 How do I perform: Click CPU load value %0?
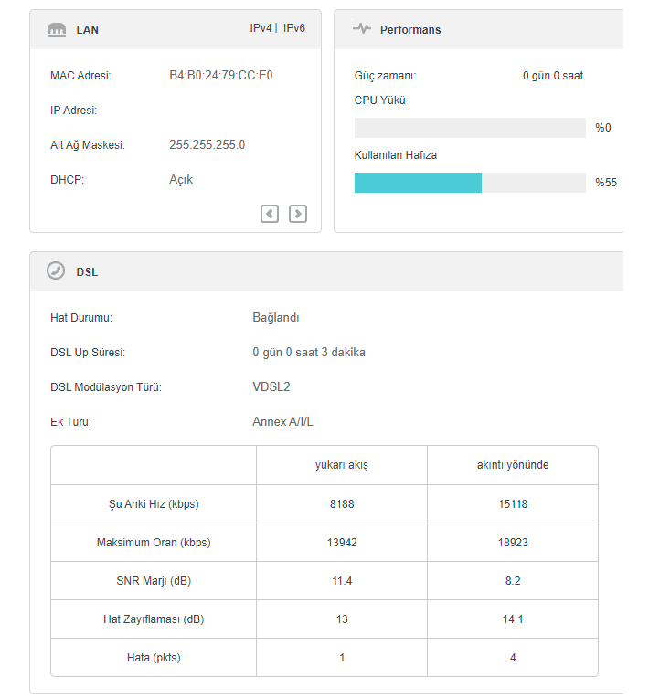pos(603,128)
